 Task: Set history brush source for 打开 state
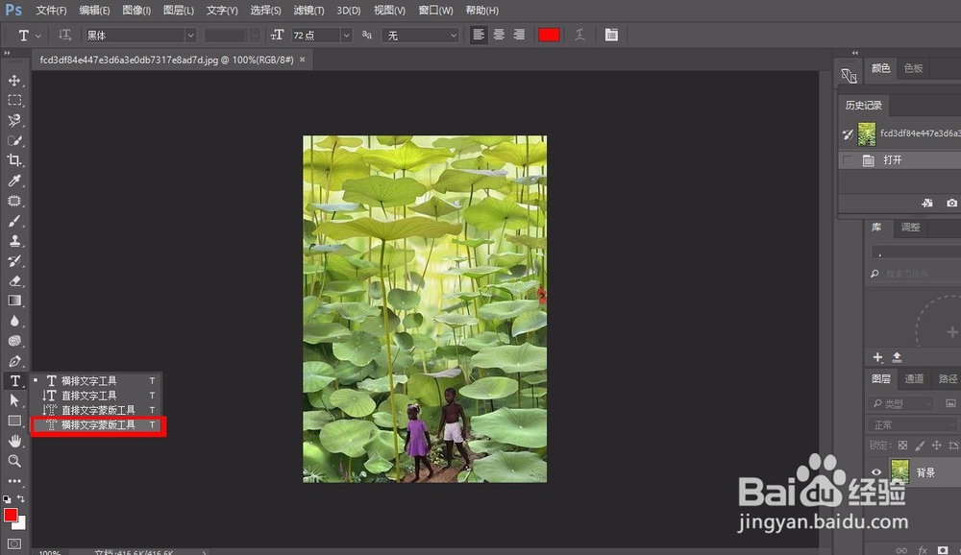(x=847, y=160)
